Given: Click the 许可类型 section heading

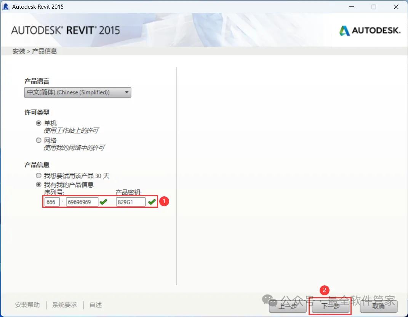Looking at the screenshot, I should (37, 113).
